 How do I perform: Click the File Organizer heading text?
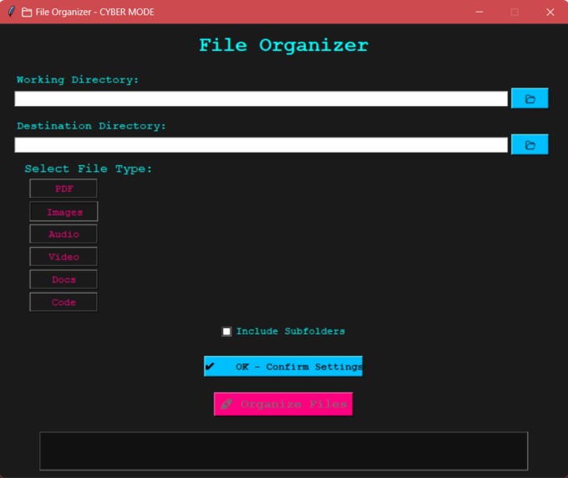284,45
